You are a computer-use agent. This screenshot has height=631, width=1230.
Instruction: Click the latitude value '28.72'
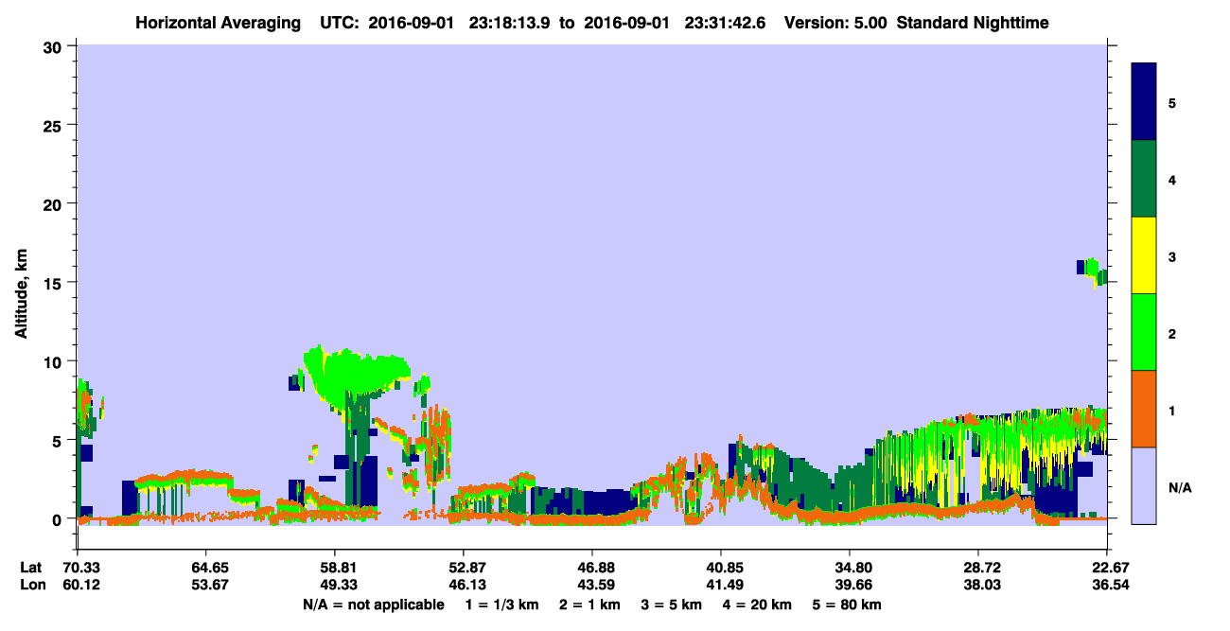click(x=978, y=568)
